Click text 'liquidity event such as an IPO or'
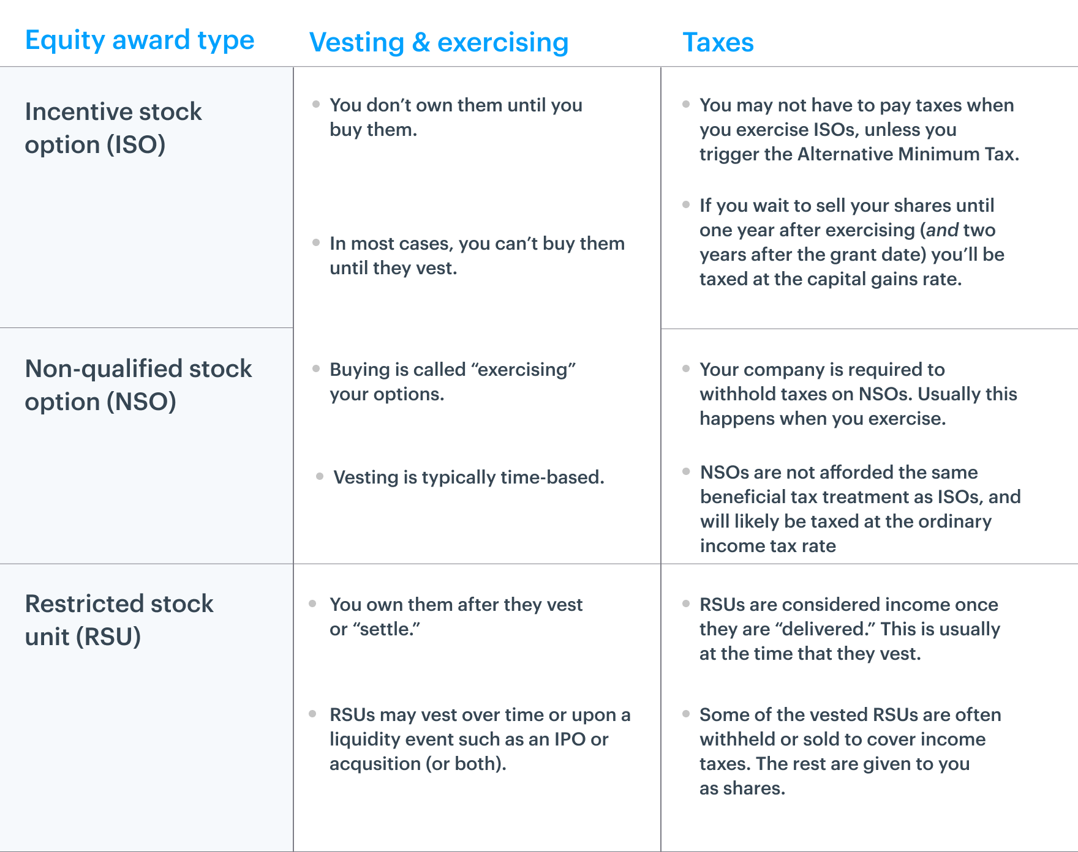 [x=469, y=739]
